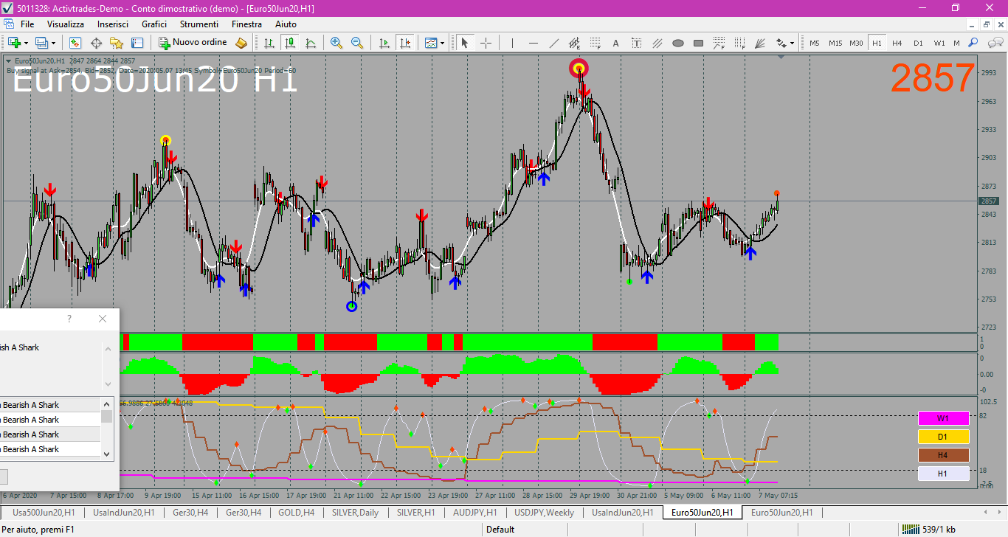Open the Navigator panel with star-folder icon
Viewport: 1008px width, 537px height.
117,43
